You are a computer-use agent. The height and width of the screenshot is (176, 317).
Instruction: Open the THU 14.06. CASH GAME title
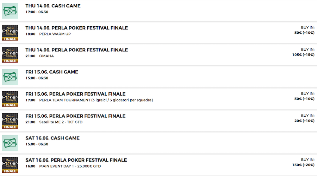53,6
